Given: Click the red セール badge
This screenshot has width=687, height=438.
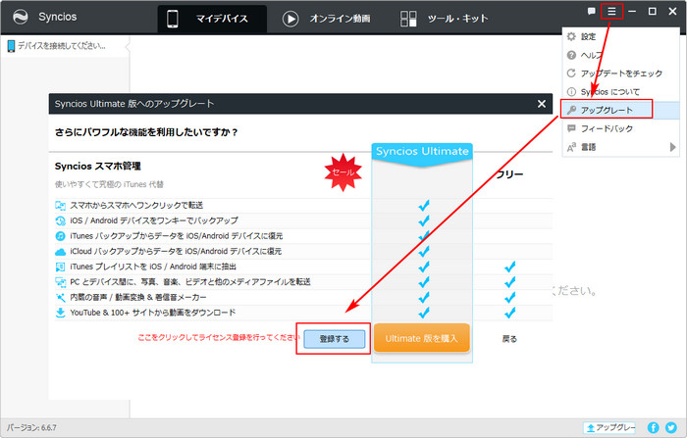Looking at the screenshot, I should click(343, 171).
